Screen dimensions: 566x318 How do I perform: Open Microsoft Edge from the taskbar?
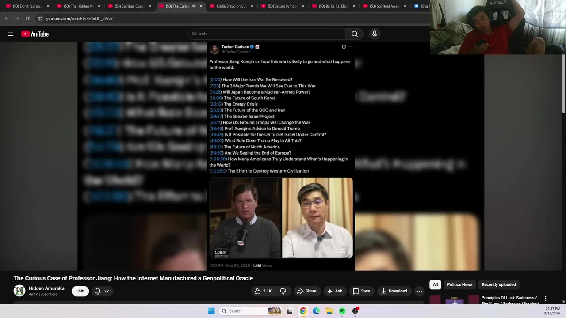[x=316, y=311]
